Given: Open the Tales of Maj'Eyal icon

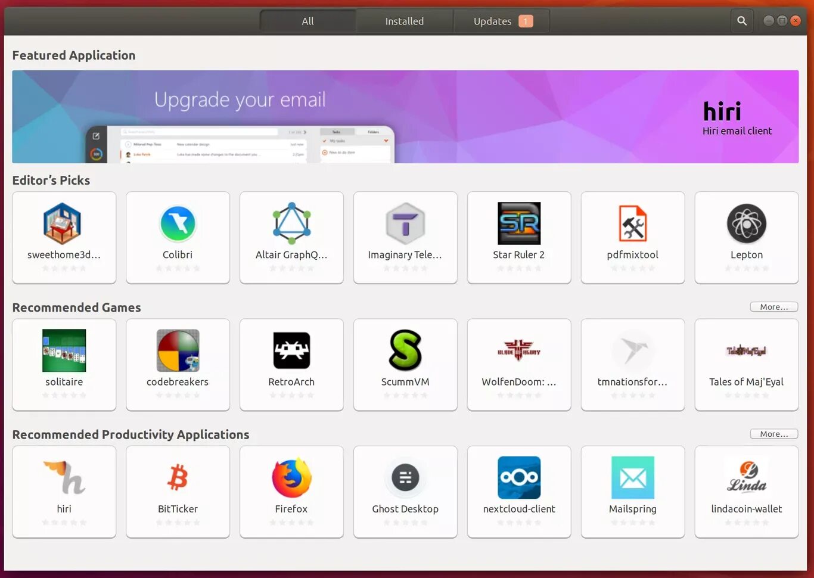Looking at the screenshot, I should (x=747, y=350).
